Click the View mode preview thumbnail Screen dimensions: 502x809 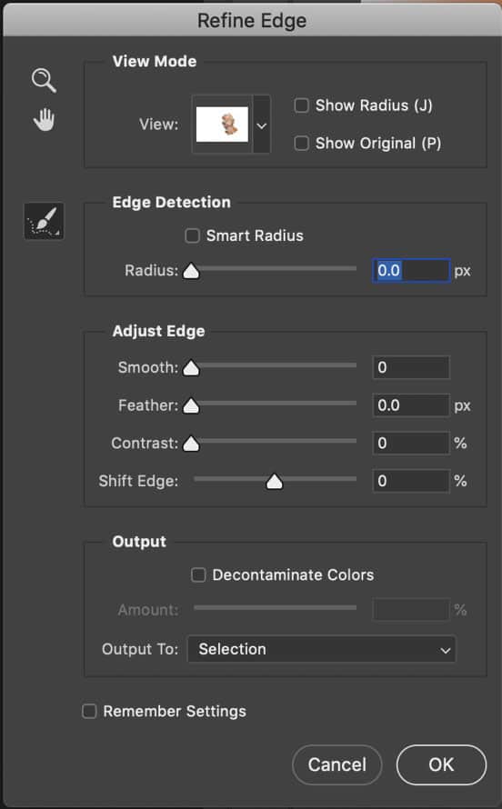tap(222, 125)
